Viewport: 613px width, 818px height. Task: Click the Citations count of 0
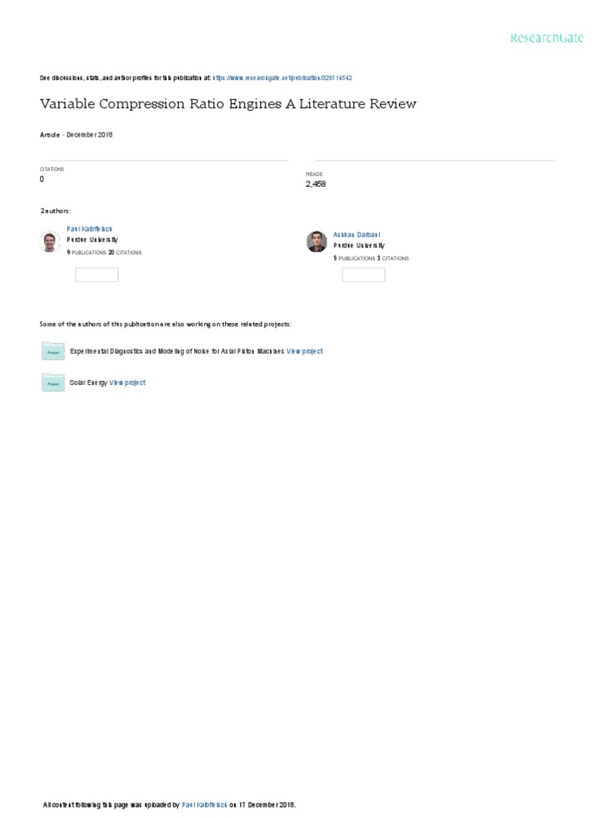coord(42,180)
